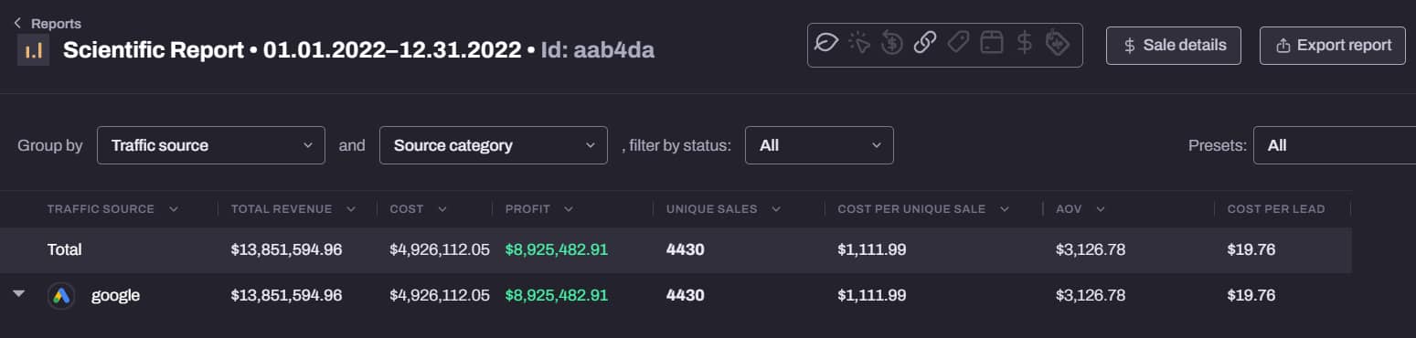The width and height of the screenshot is (1416, 338).
Task: Click the dollar sign icon in toolbar
Action: click(x=1025, y=43)
